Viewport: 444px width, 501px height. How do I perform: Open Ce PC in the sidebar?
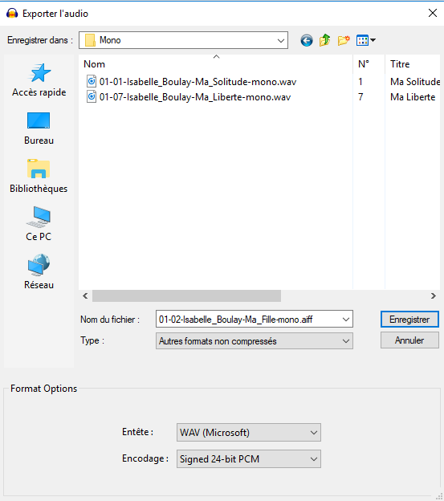point(39,224)
